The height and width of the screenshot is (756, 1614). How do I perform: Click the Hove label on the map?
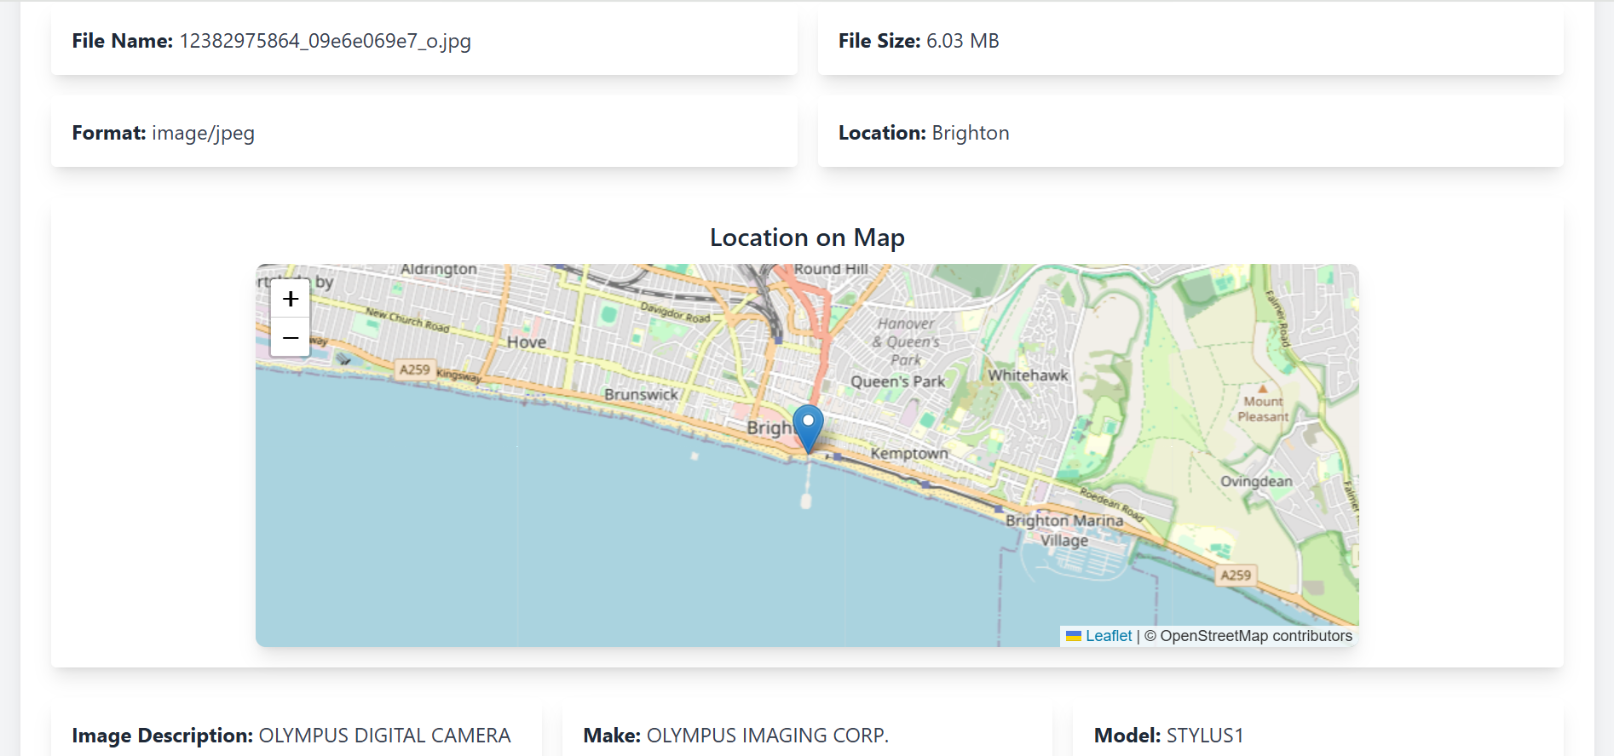[x=527, y=342]
